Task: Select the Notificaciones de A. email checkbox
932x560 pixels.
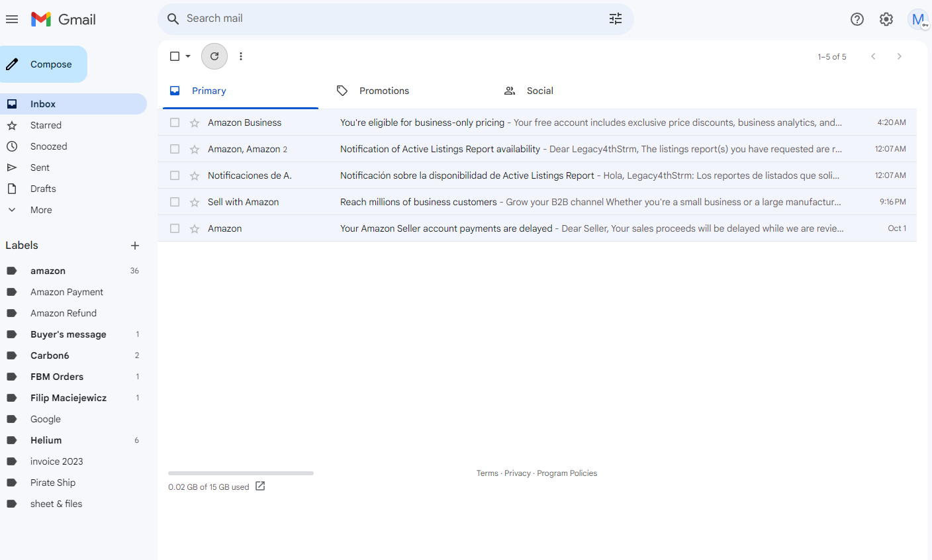Action: pos(175,175)
